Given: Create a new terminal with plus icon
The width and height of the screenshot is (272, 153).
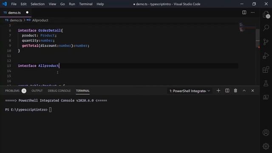Looking at the screenshot, I should (218, 91).
